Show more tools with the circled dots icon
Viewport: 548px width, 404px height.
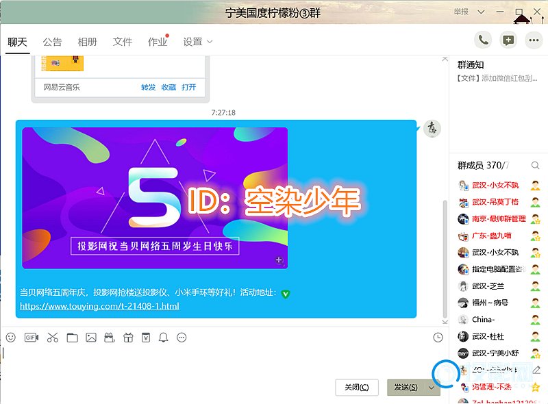(x=182, y=338)
